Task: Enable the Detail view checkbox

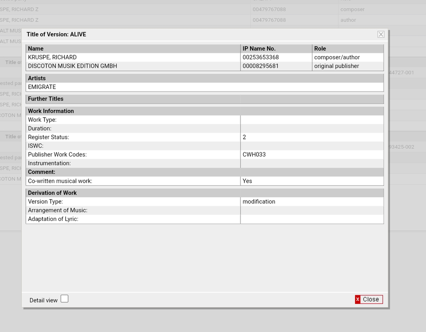Action: [x=65, y=298]
